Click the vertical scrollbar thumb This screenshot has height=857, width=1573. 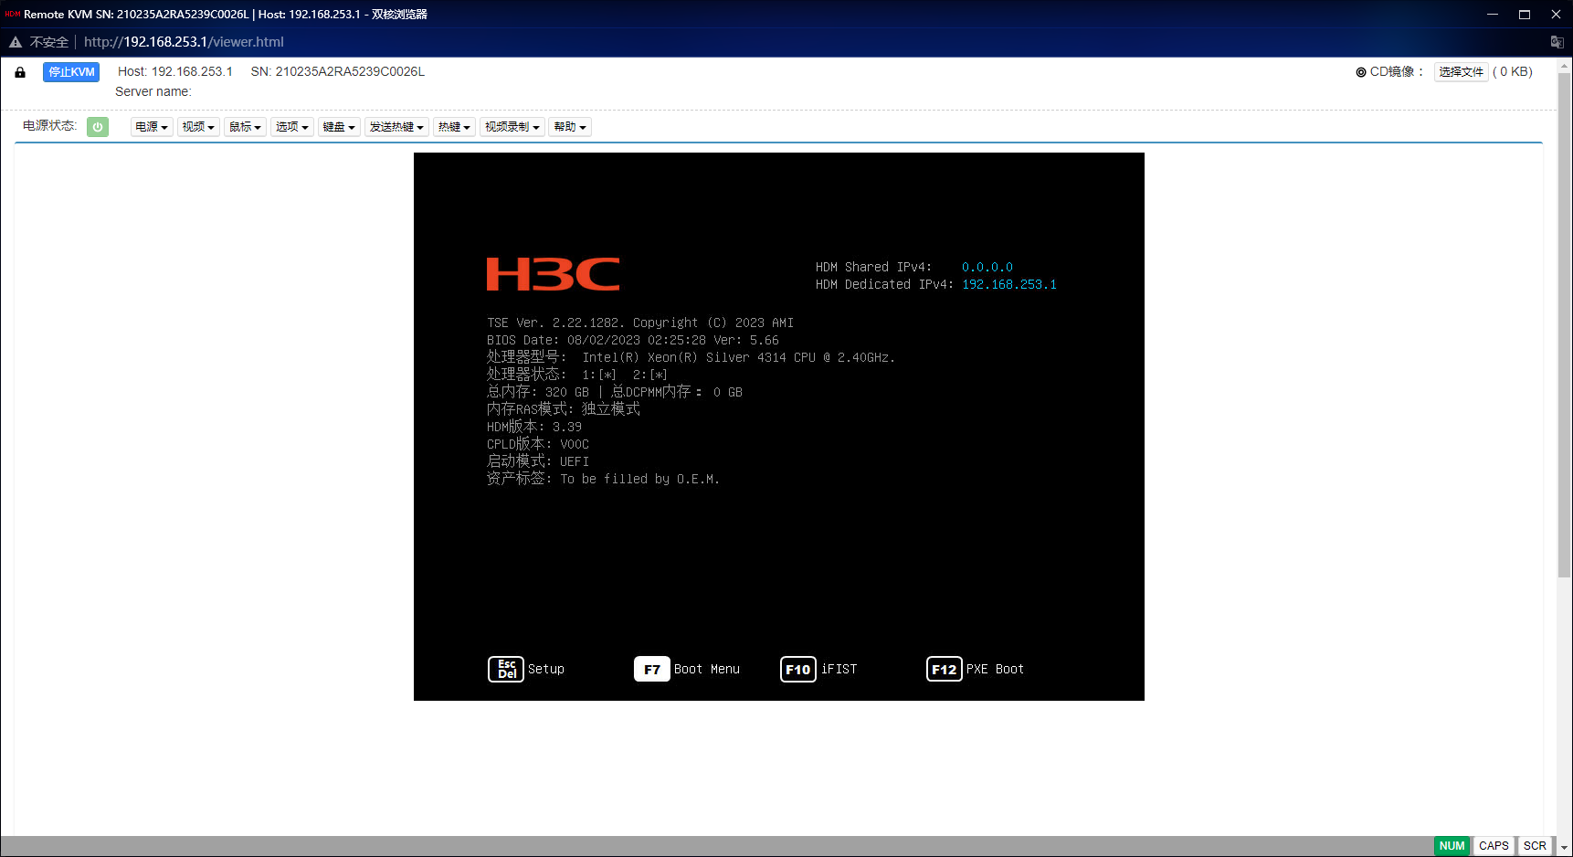click(x=1564, y=324)
